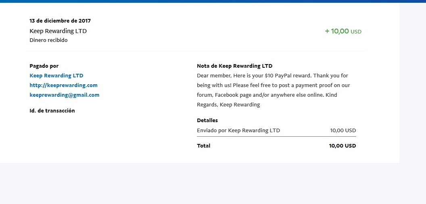Image resolution: width=426 pixels, height=204 pixels.
Task: Click the Id. de transacción label
Action: point(52,111)
